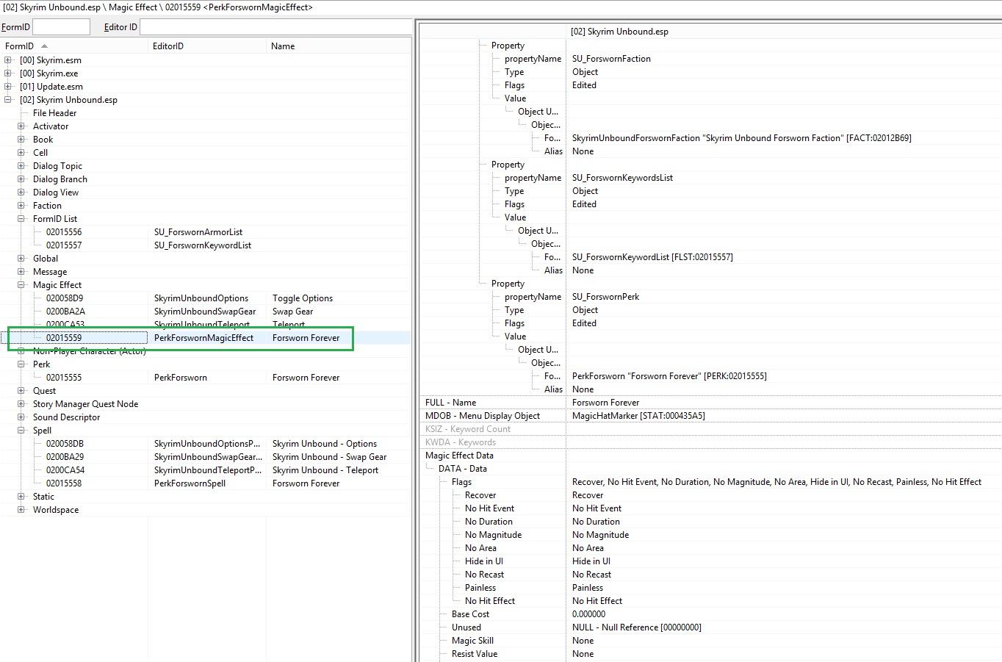Expand the Dialog Branch group

point(21,179)
